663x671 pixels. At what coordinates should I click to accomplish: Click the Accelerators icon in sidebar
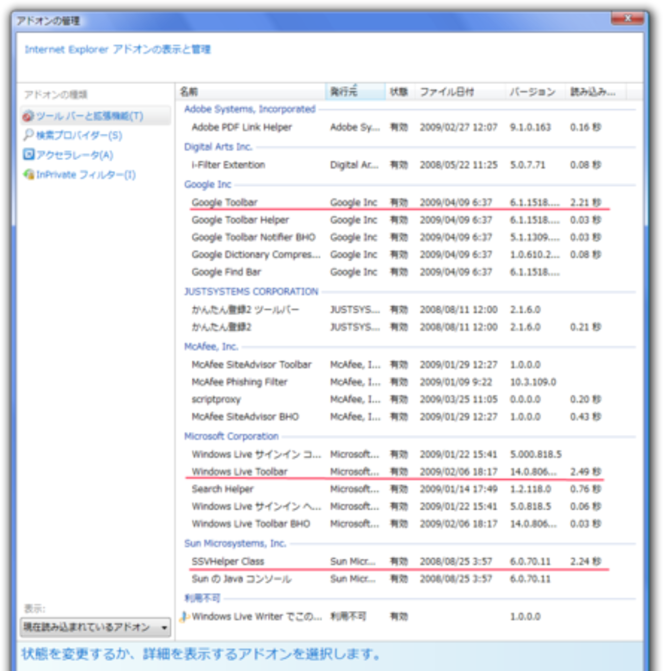(29, 155)
